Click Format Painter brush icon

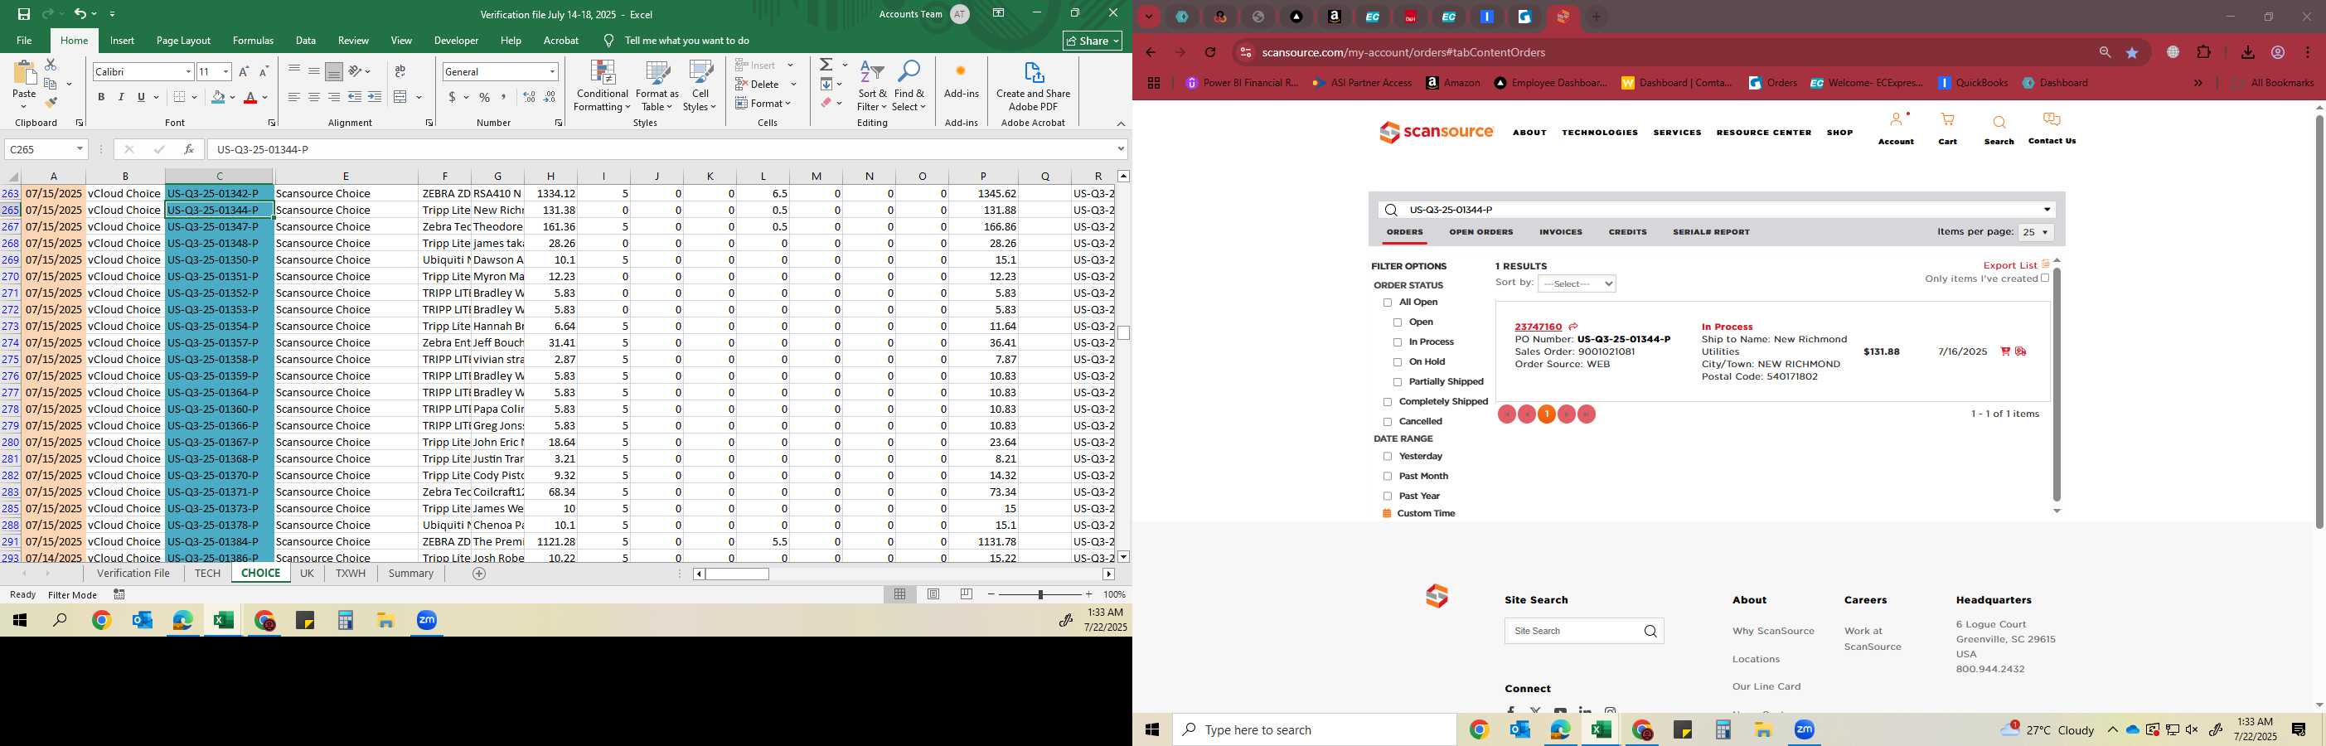pyautogui.click(x=51, y=103)
